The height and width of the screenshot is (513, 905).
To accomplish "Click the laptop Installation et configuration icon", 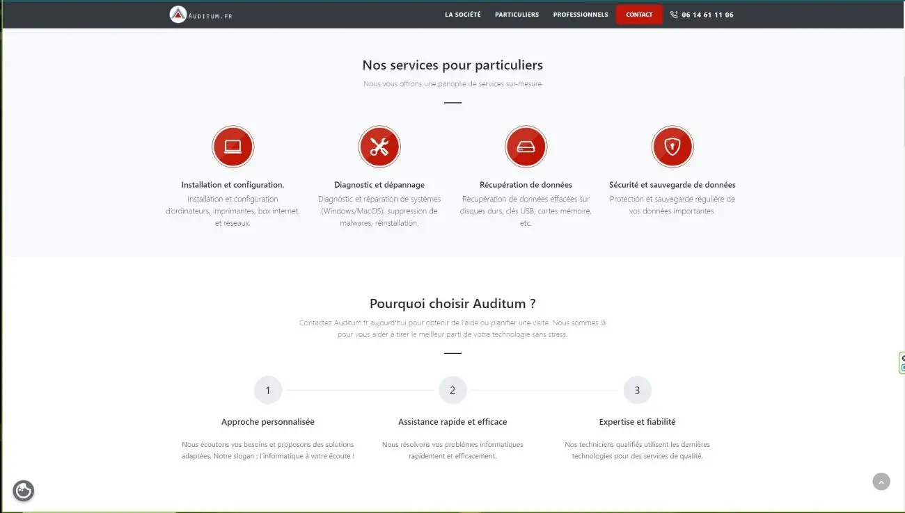I will 233,147.
